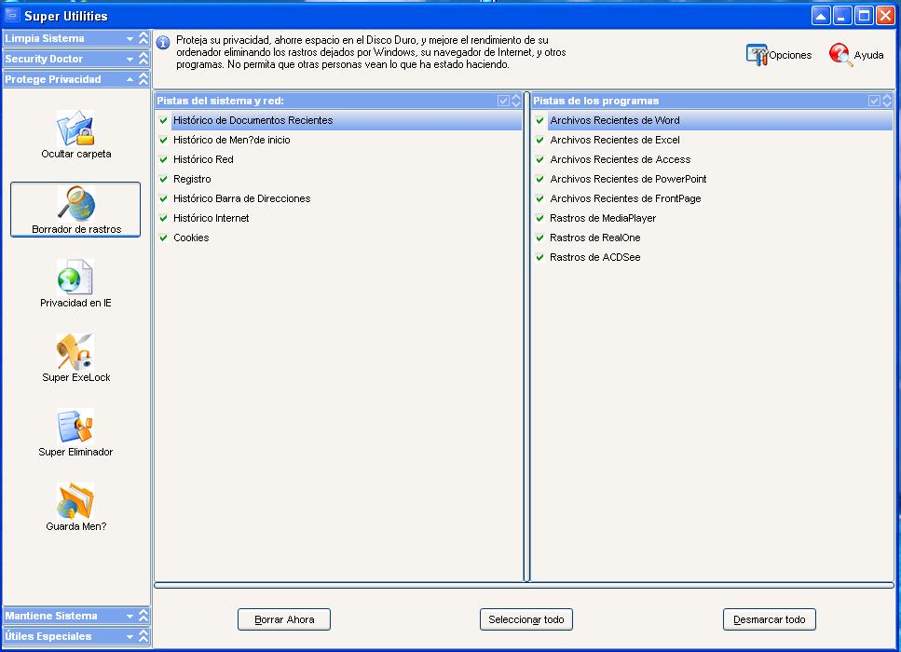Toggle the Registro checkbox
The image size is (901, 652).
pyautogui.click(x=163, y=179)
